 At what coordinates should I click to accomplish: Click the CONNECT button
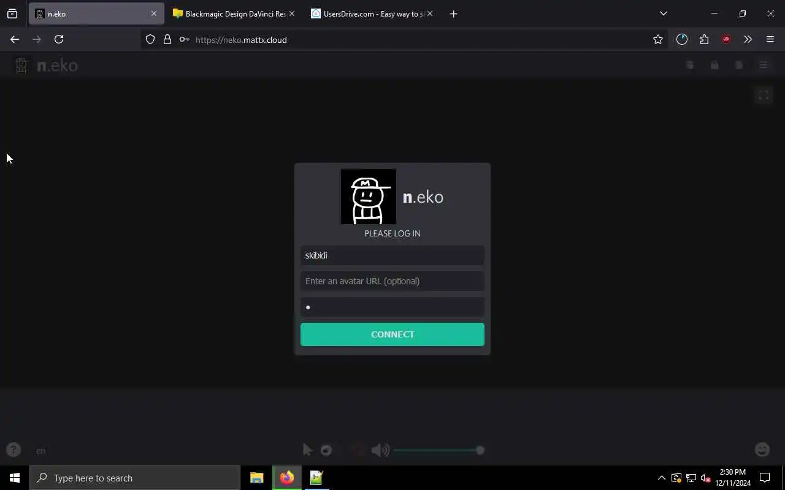pos(392,334)
